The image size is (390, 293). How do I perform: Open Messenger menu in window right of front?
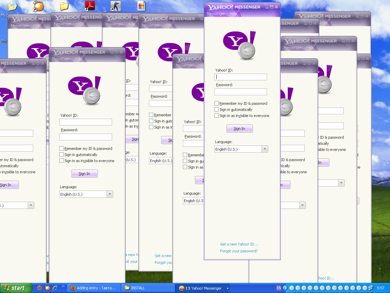pyautogui.click(x=292, y=47)
